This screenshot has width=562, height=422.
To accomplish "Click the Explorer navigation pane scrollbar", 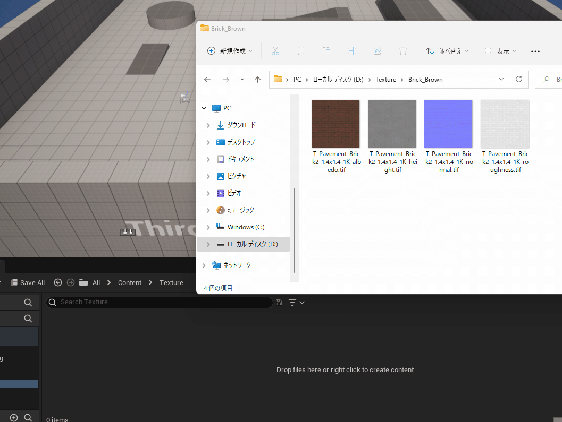I will pyautogui.click(x=295, y=230).
